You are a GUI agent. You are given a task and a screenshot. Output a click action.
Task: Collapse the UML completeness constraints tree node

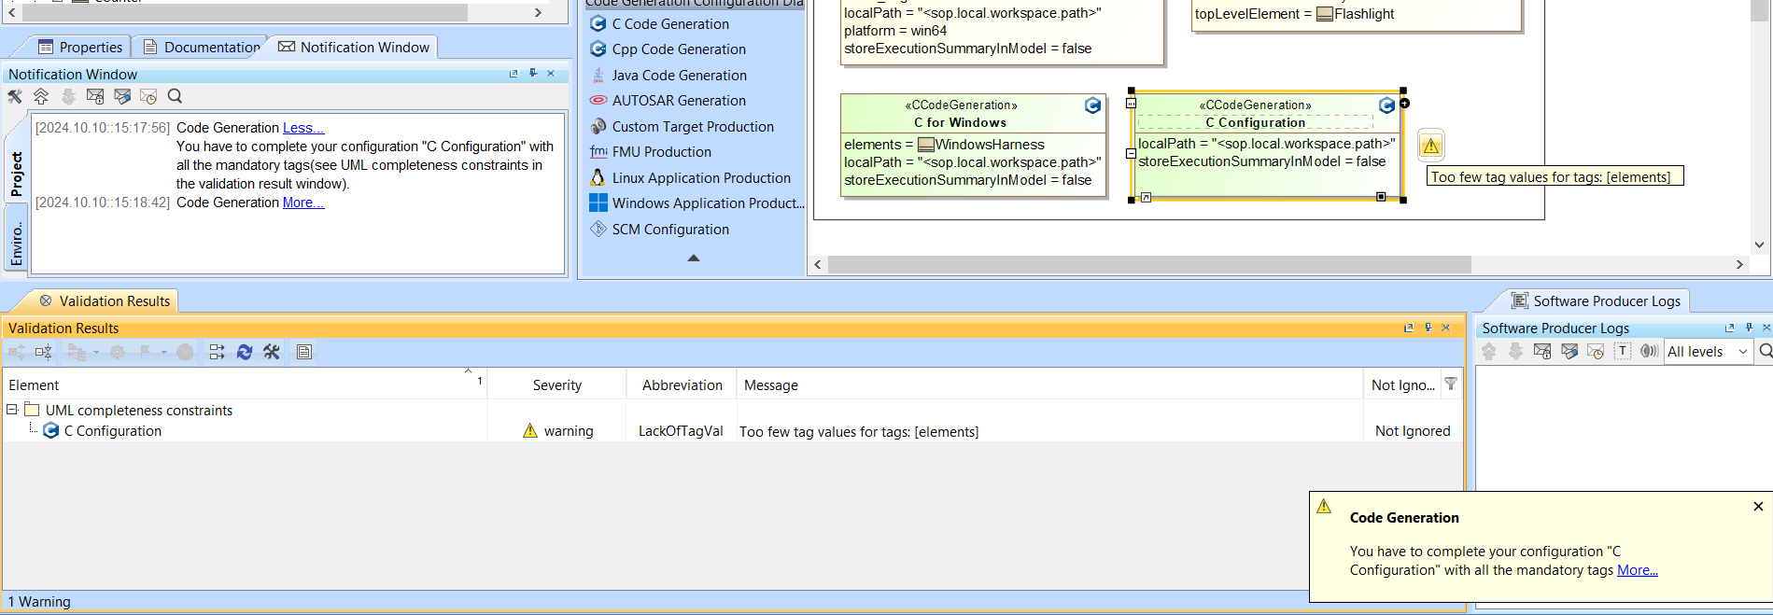tap(12, 410)
